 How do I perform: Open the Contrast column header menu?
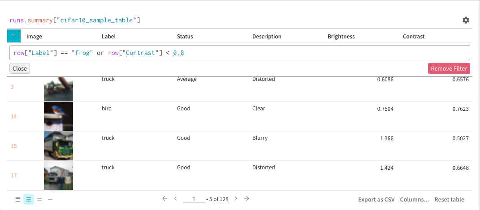tap(413, 37)
